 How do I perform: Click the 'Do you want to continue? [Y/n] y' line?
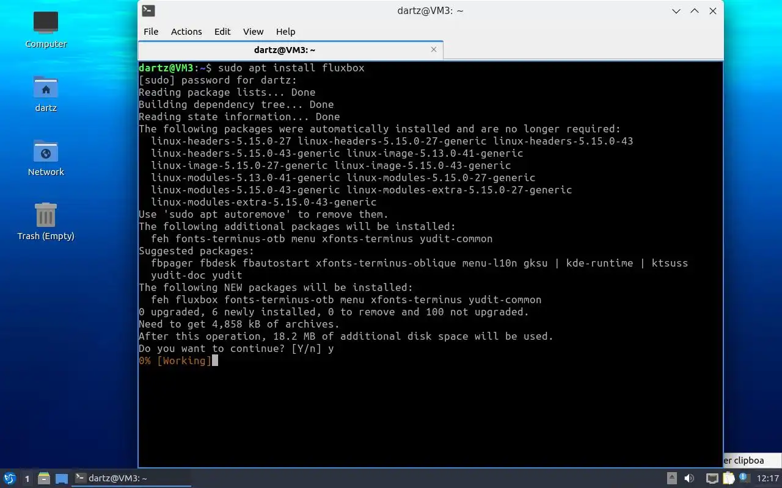tap(236, 348)
